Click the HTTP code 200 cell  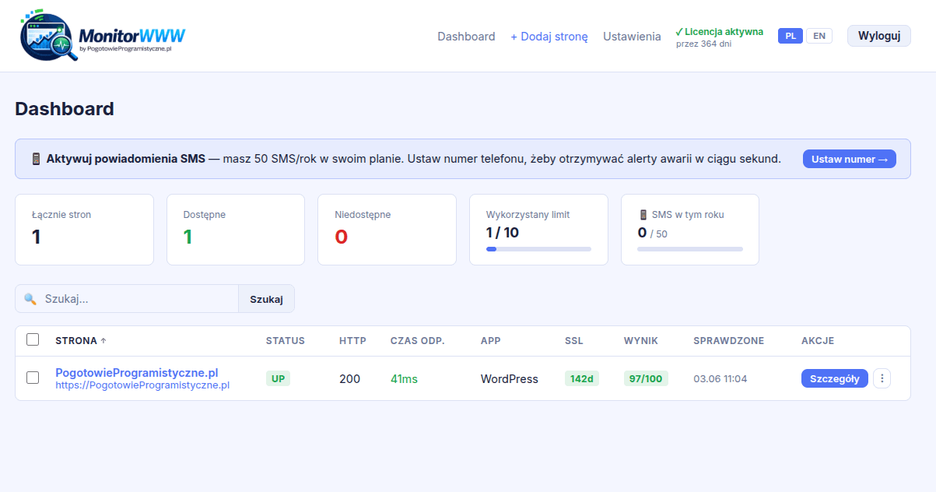350,379
